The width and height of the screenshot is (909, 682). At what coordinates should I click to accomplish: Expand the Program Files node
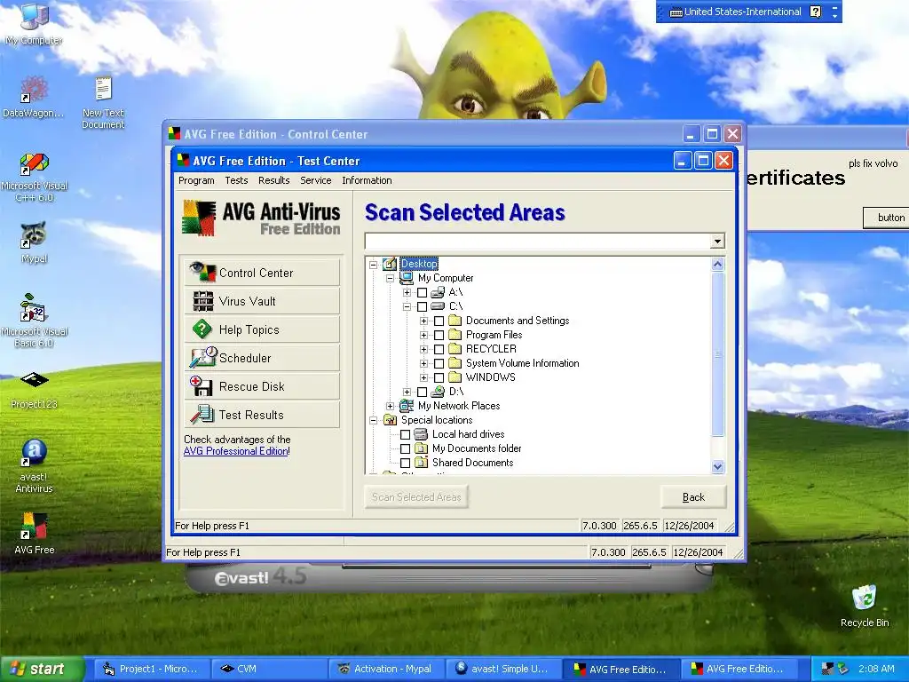[x=423, y=335]
